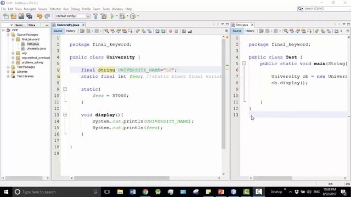Image resolution: width=351 pixels, height=197 pixels.
Task: Collapse the final_keyword package node
Action: pyautogui.click(x=13, y=39)
